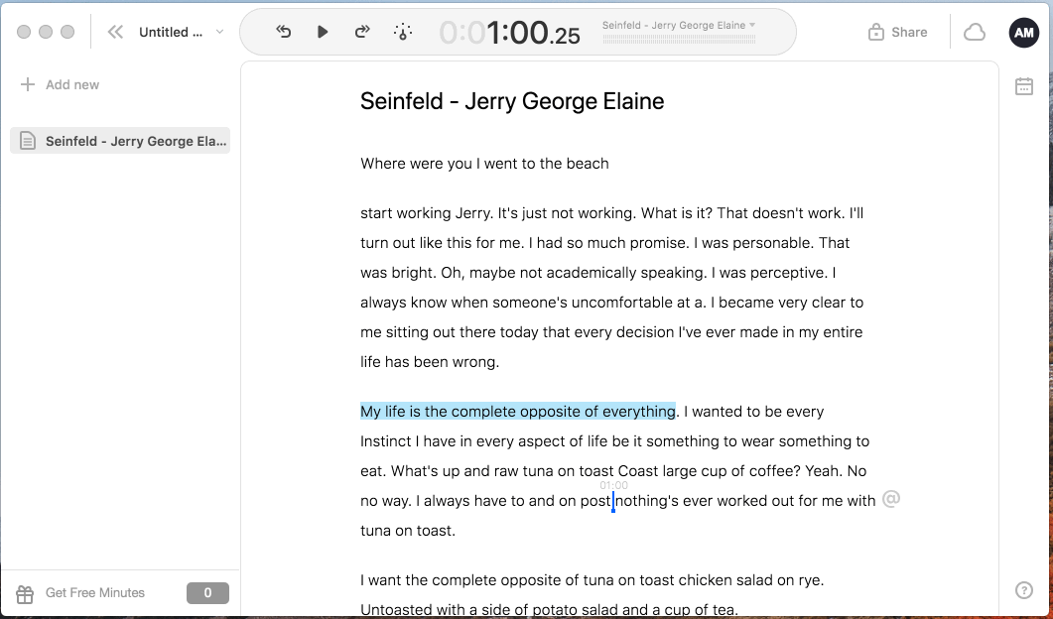The width and height of the screenshot is (1053, 619).
Task: Click the 01:00 timestamp marker above text
Action: 613,485
